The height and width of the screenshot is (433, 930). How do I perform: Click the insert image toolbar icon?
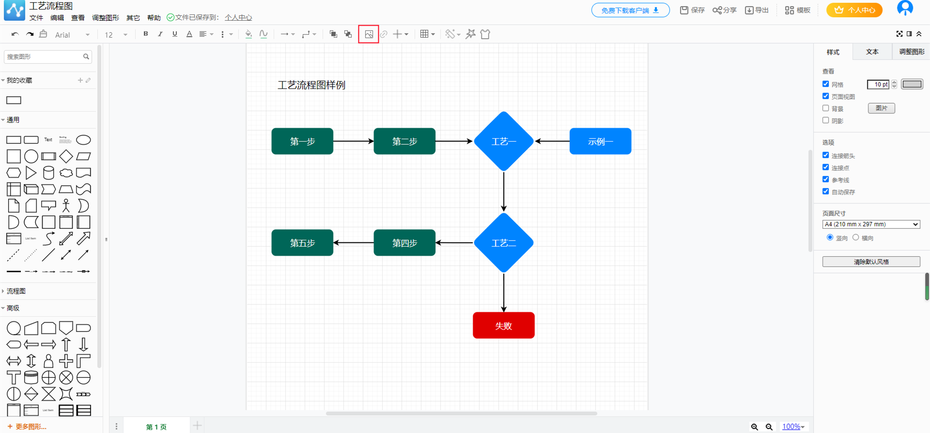coord(369,34)
